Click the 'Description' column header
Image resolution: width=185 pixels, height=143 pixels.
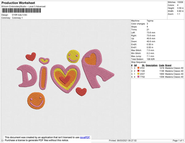click(x=152, y=65)
